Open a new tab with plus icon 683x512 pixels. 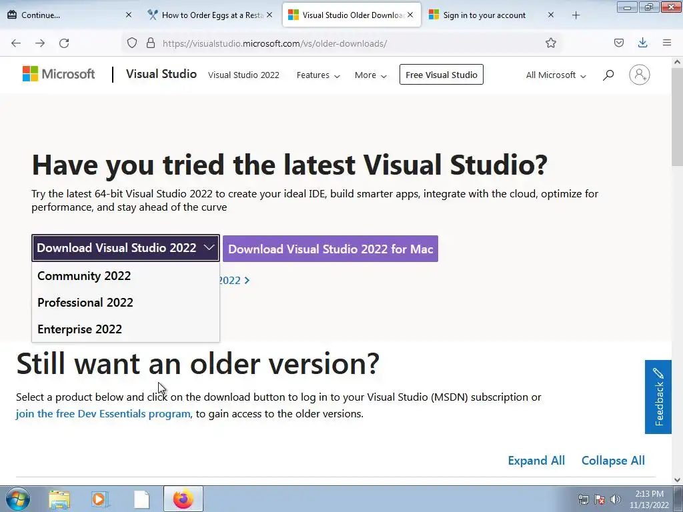click(x=576, y=15)
